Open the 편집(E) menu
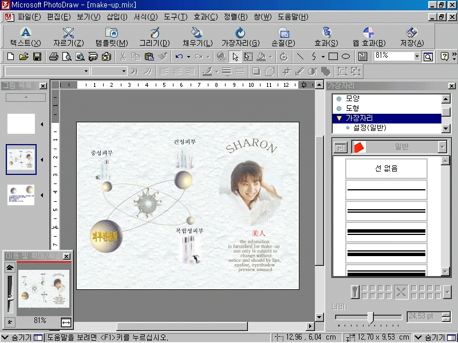The width and height of the screenshot is (458, 343). point(58,17)
